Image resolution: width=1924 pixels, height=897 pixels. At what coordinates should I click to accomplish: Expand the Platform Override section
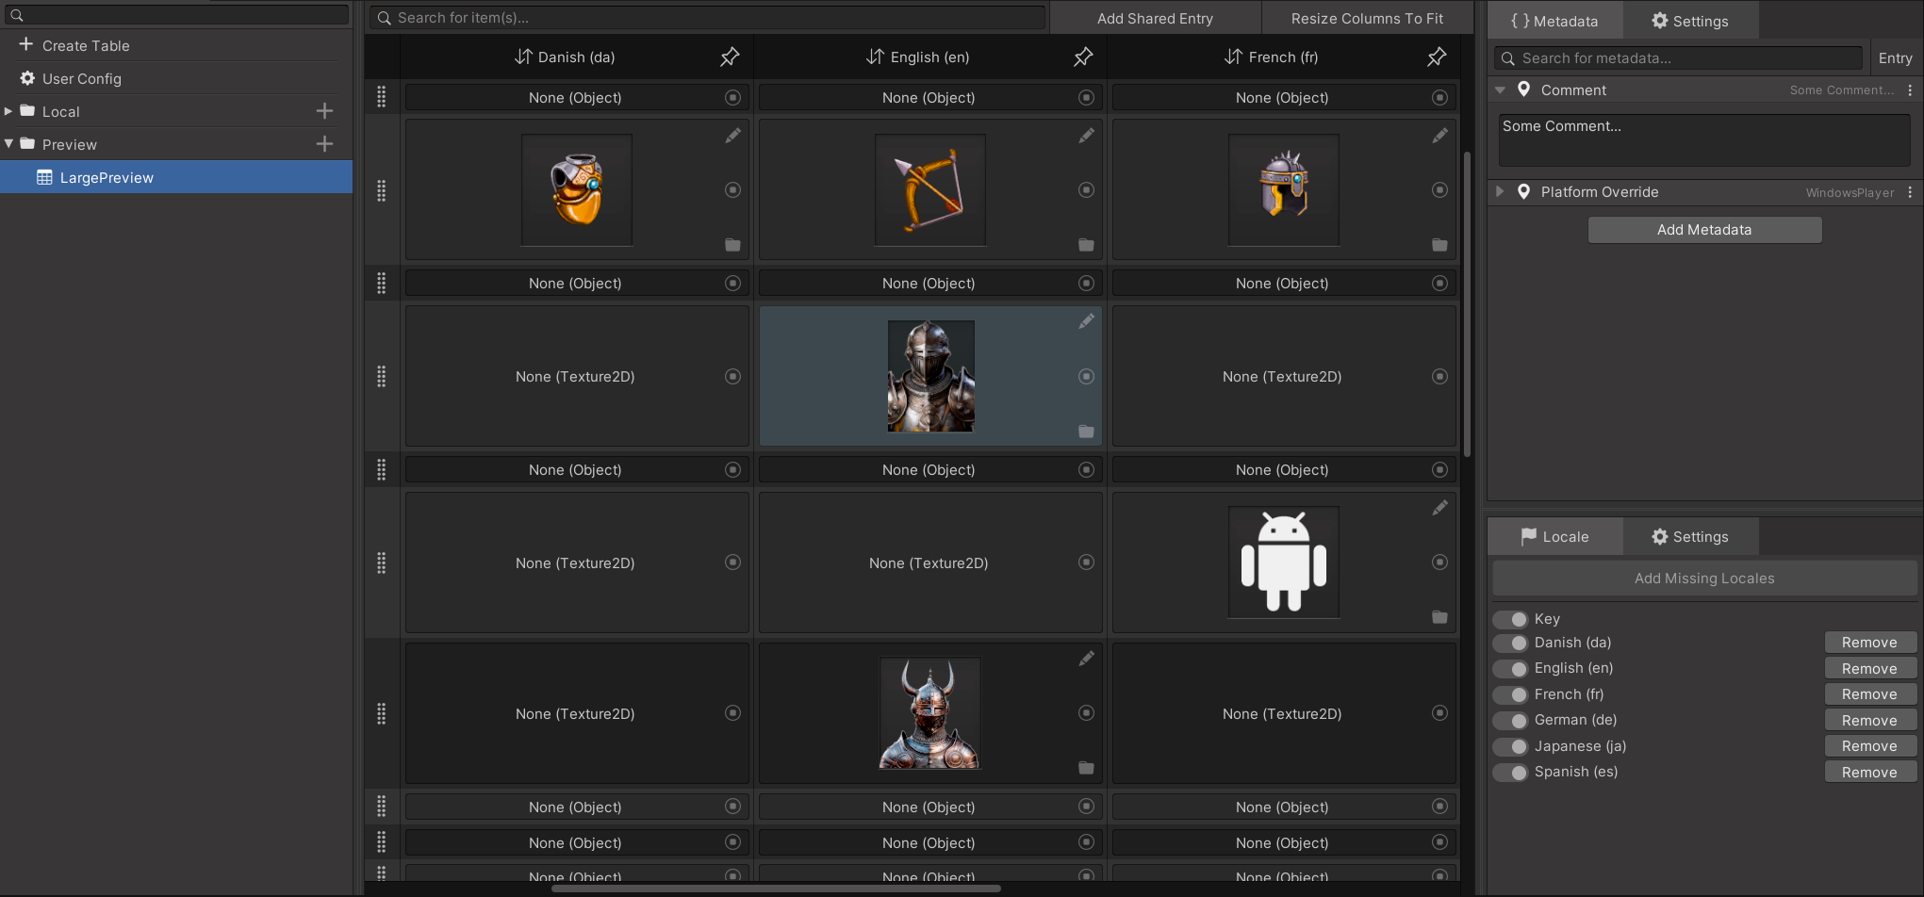tap(1500, 191)
